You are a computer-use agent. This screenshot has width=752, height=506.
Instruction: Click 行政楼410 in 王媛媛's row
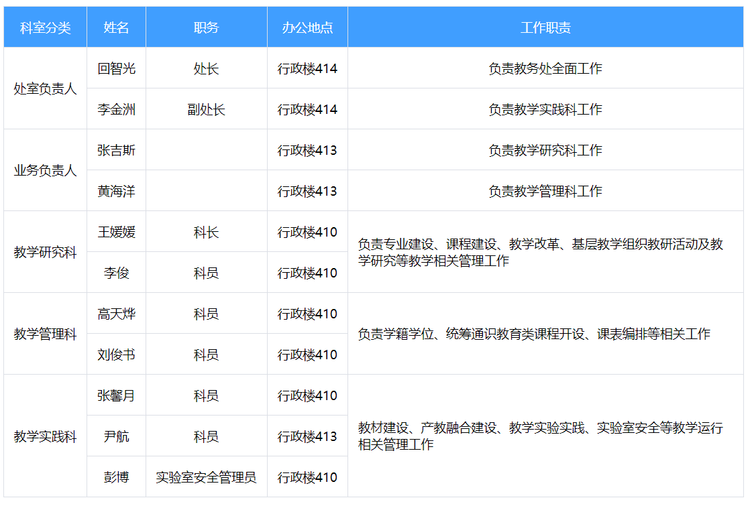(x=307, y=232)
